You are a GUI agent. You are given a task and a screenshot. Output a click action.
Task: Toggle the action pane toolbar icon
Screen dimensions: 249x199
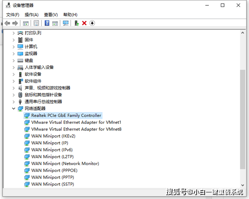(55, 23)
